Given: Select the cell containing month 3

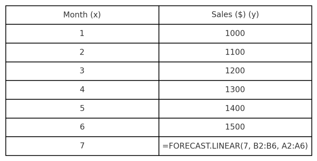Looking at the screenshot, I should pos(82,71).
